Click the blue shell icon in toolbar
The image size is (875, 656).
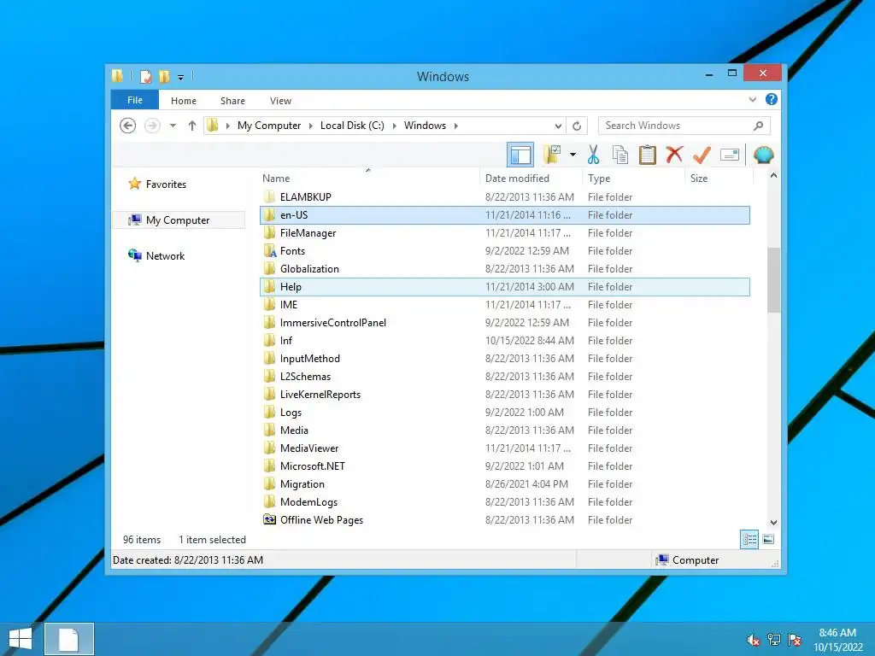click(763, 155)
